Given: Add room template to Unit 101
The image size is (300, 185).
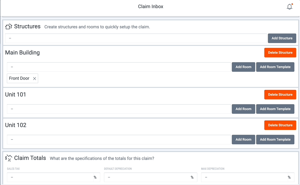Looking at the screenshot, I should tap(275, 109).
